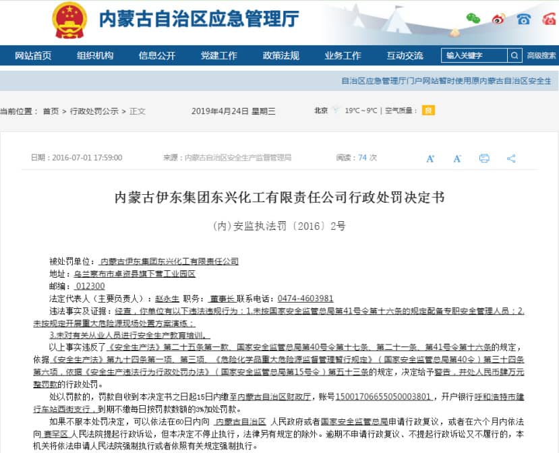The image size is (559, 453).
Task: Share the article via share icon
Action: (511, 158)
